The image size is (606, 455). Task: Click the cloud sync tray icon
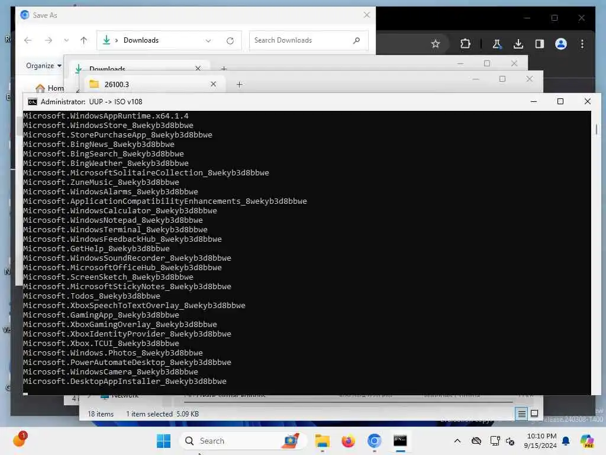coord(476,441)
